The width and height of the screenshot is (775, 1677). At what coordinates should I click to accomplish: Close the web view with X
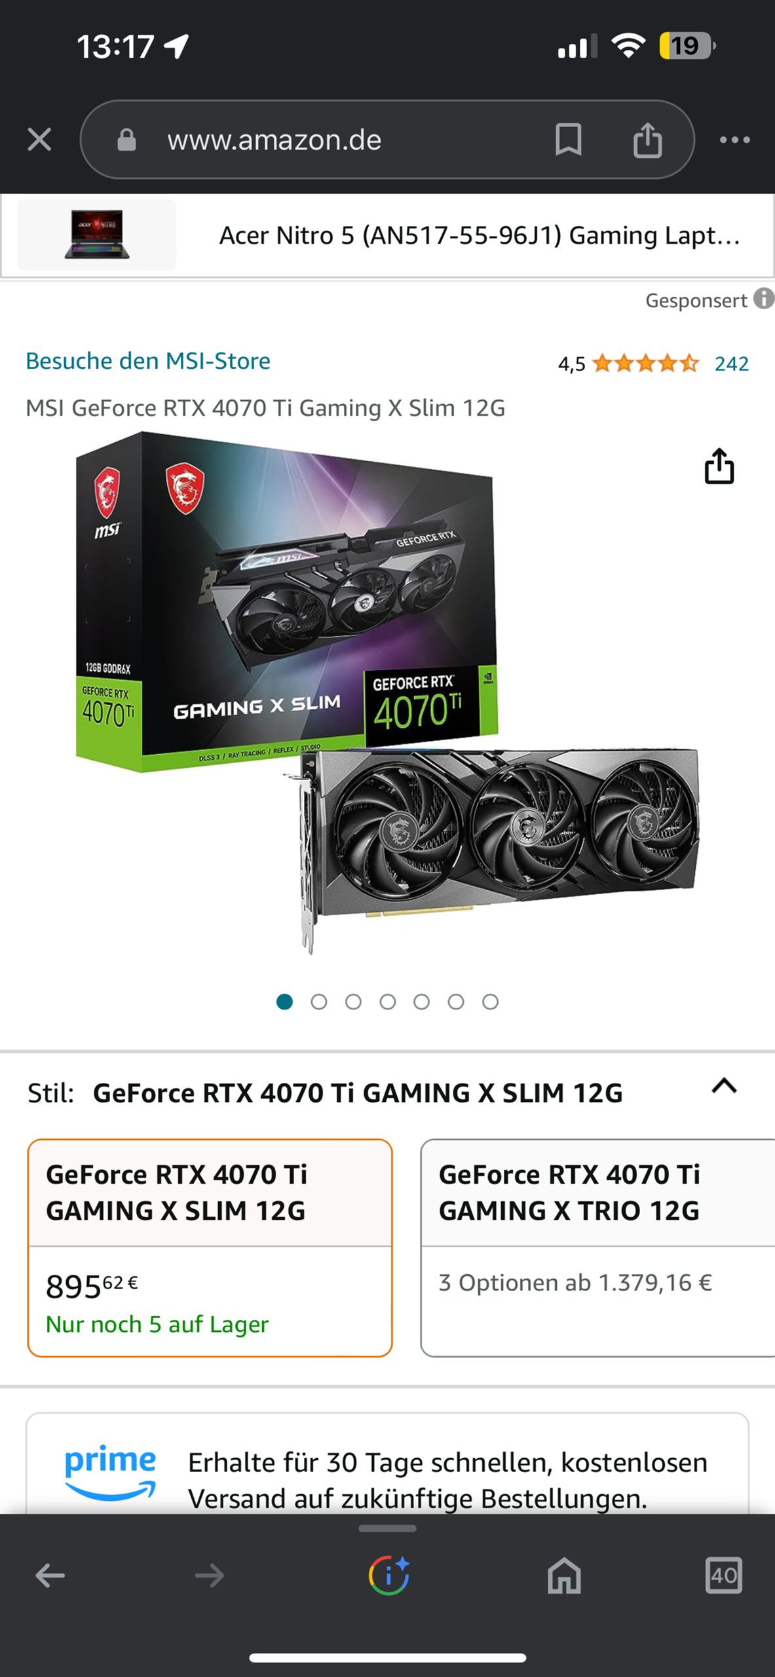(39, 140)
